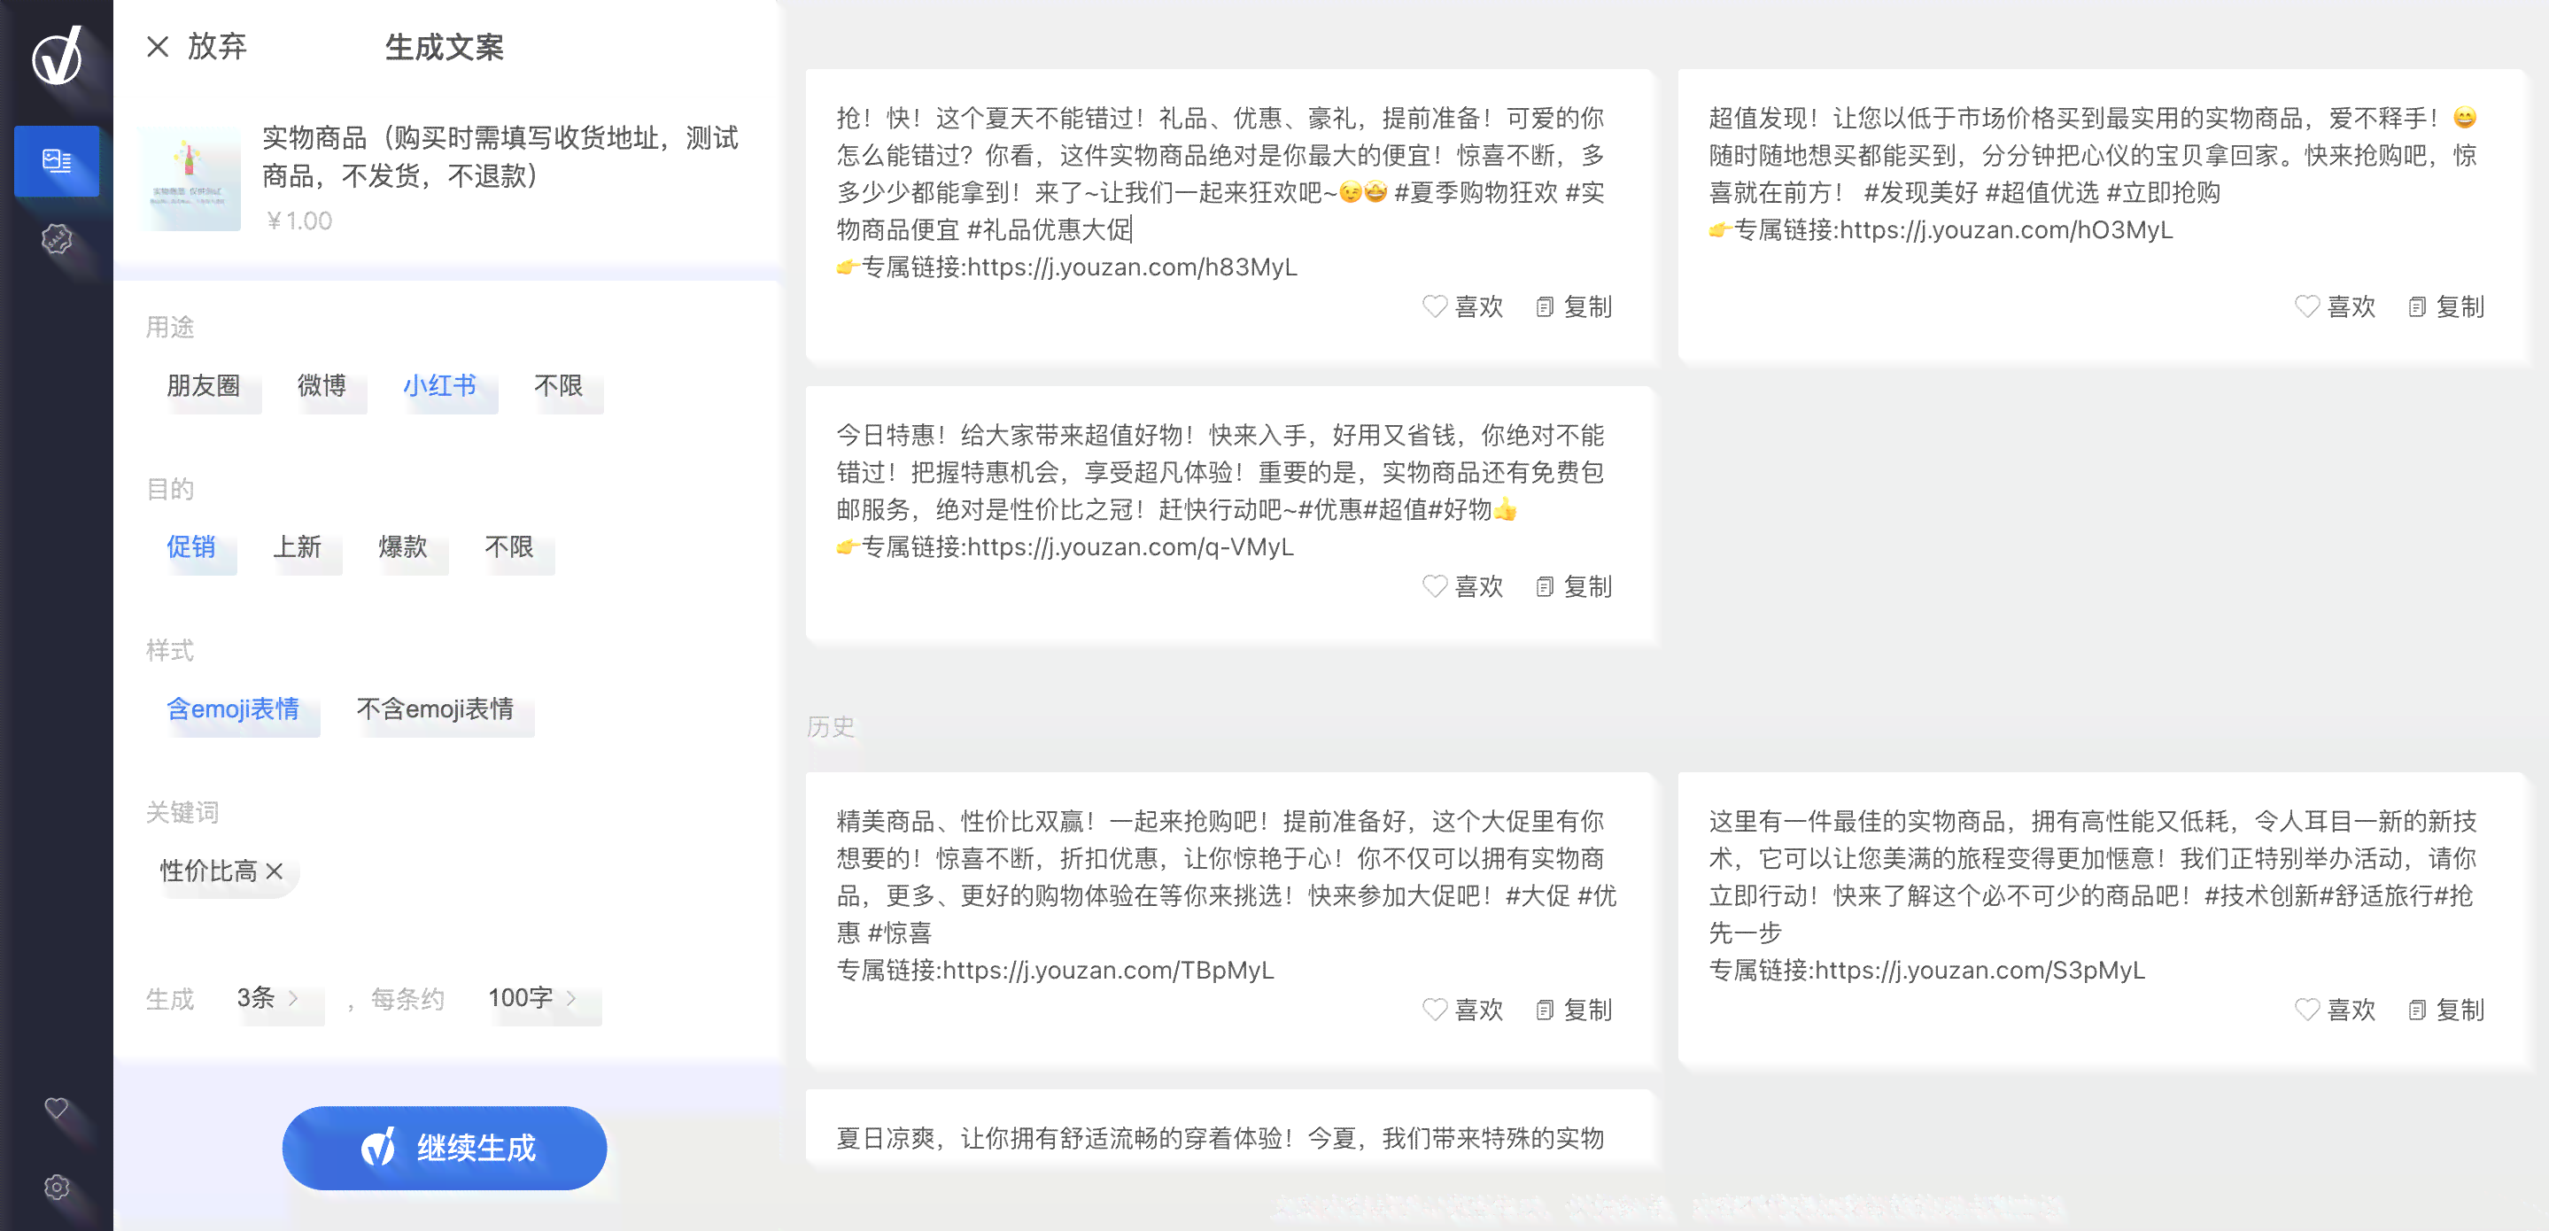The width and height of the screenshot is (2549, 1231).
Task: Choose 不限 under 目的
Action: coord(508,547)
